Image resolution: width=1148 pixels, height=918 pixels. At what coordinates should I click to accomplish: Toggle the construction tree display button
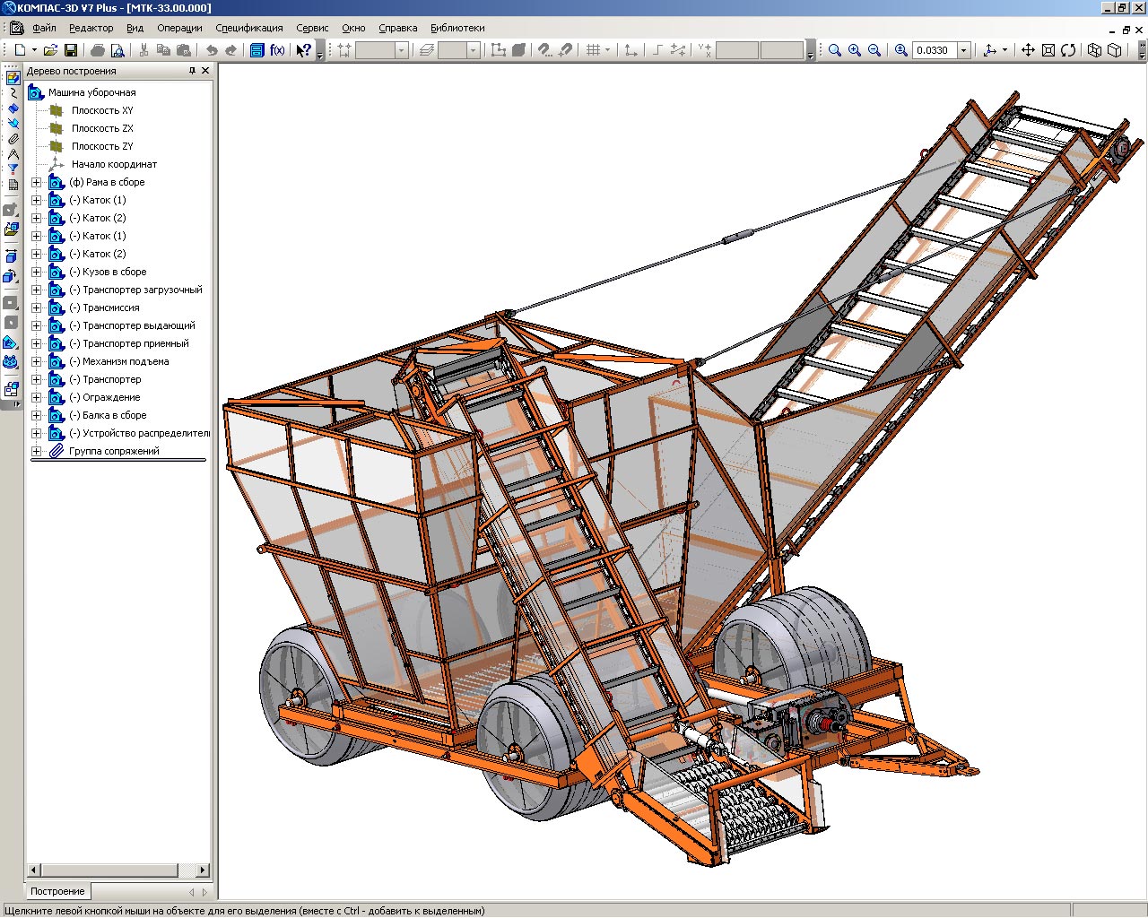click(x=257, y=50)
